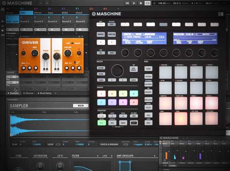Viewport: 230px width, 171px height.
Task: Click the ALL button on controller
Action: (x=101, y=53)
